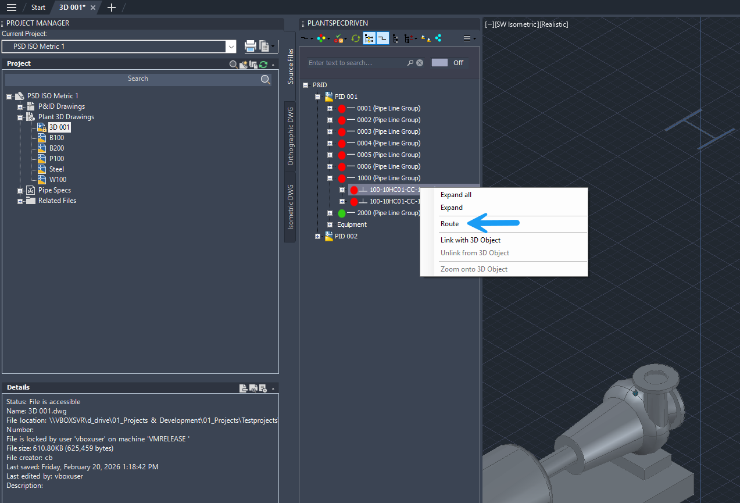Switch to the Orthographic DWG tab
Viewport: 740px width, 503px height.
(291, 136)
